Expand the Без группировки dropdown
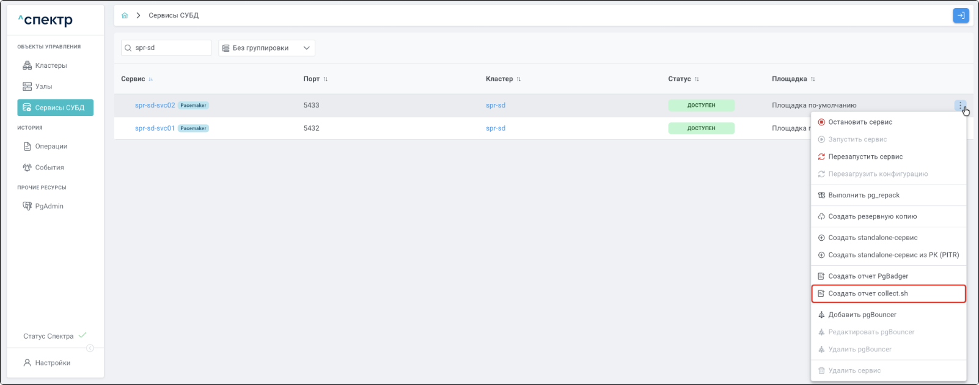This screenshot has width=979, height=385. 266,48
